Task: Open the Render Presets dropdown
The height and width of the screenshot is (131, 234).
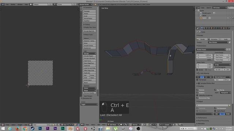Action: click(211, 49)
